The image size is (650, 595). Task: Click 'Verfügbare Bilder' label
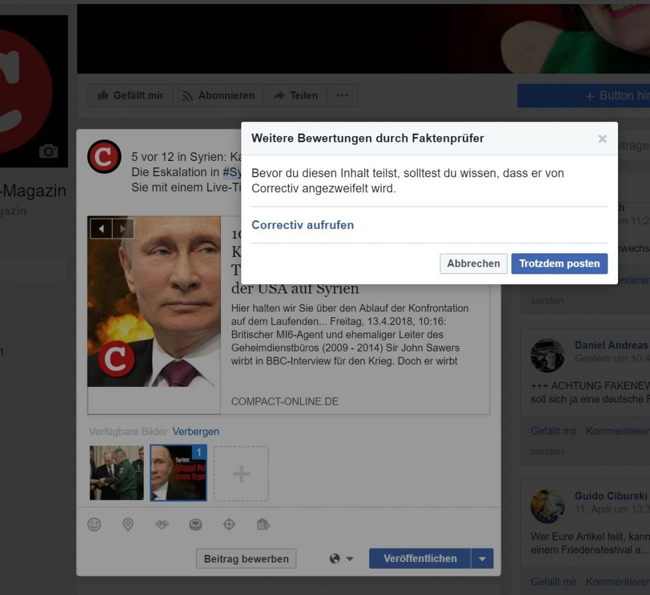click(x=128, y=431)
